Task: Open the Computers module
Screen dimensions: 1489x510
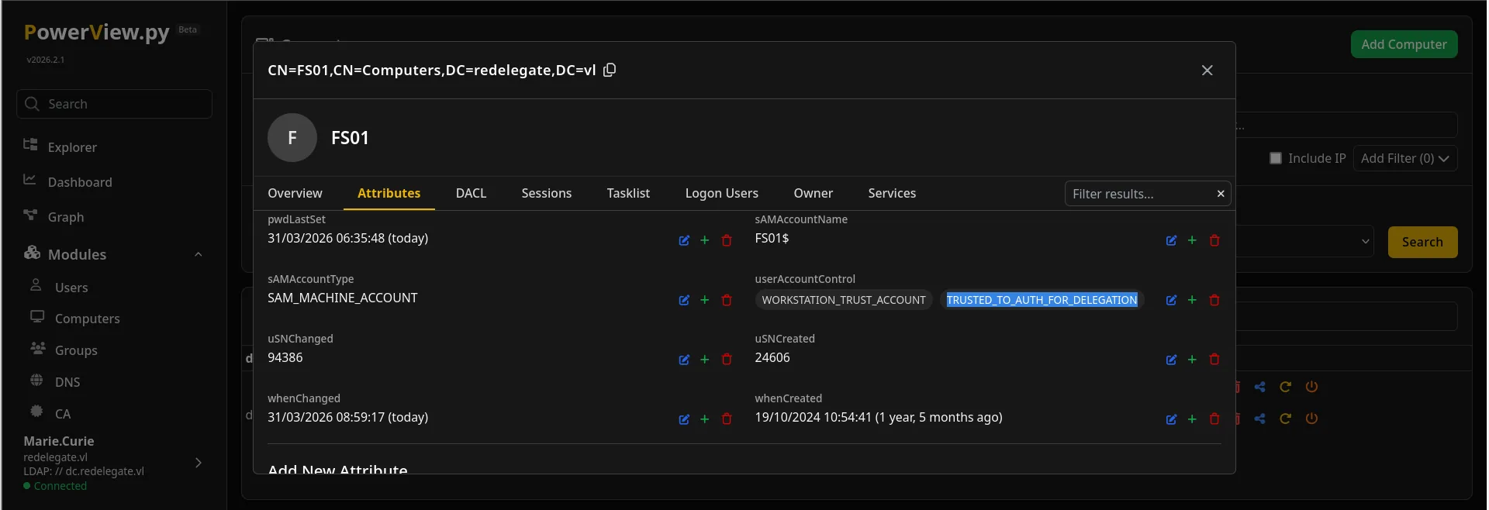Action: (87, 318)
